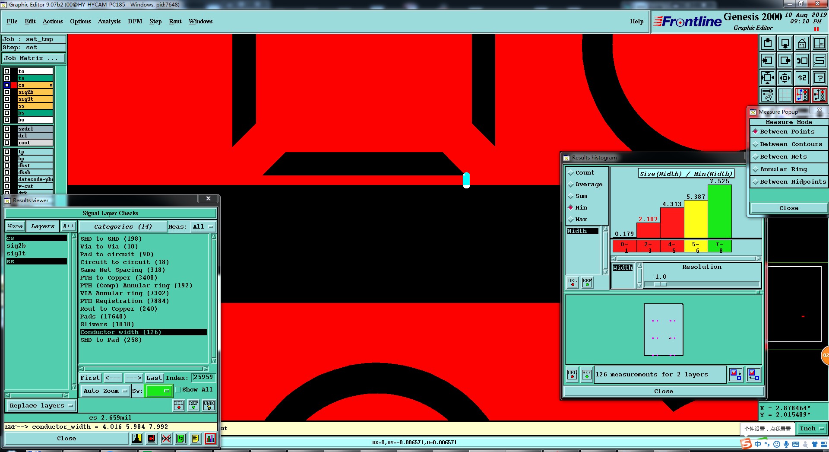Open the Replace layers dropdown

(41, 405)
